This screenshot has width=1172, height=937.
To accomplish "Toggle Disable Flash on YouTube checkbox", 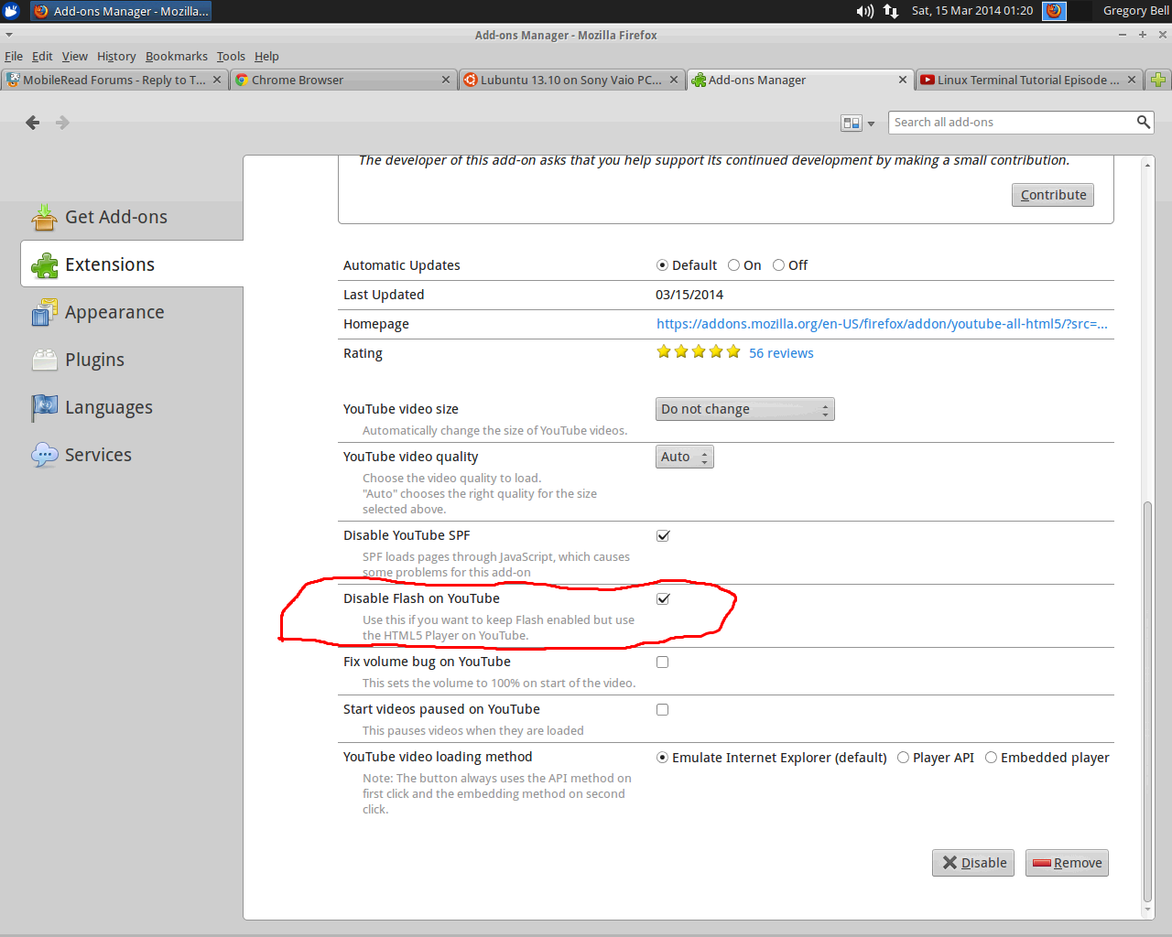I will coord(663,599).
